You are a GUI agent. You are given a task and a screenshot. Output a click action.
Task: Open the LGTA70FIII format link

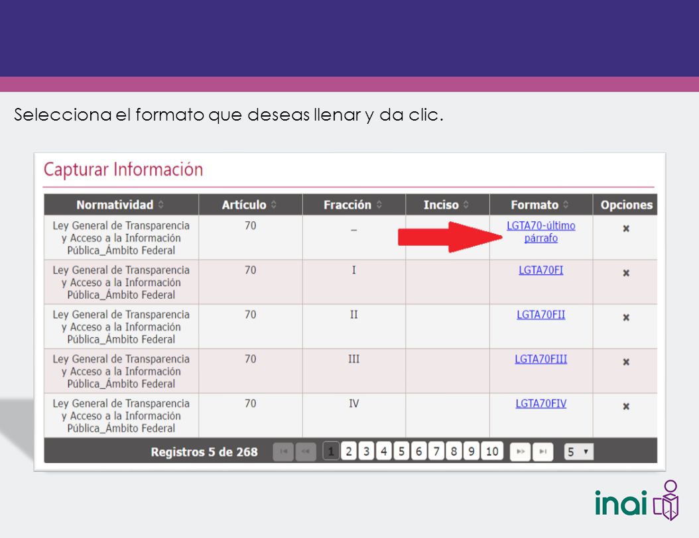coord(540,359)
